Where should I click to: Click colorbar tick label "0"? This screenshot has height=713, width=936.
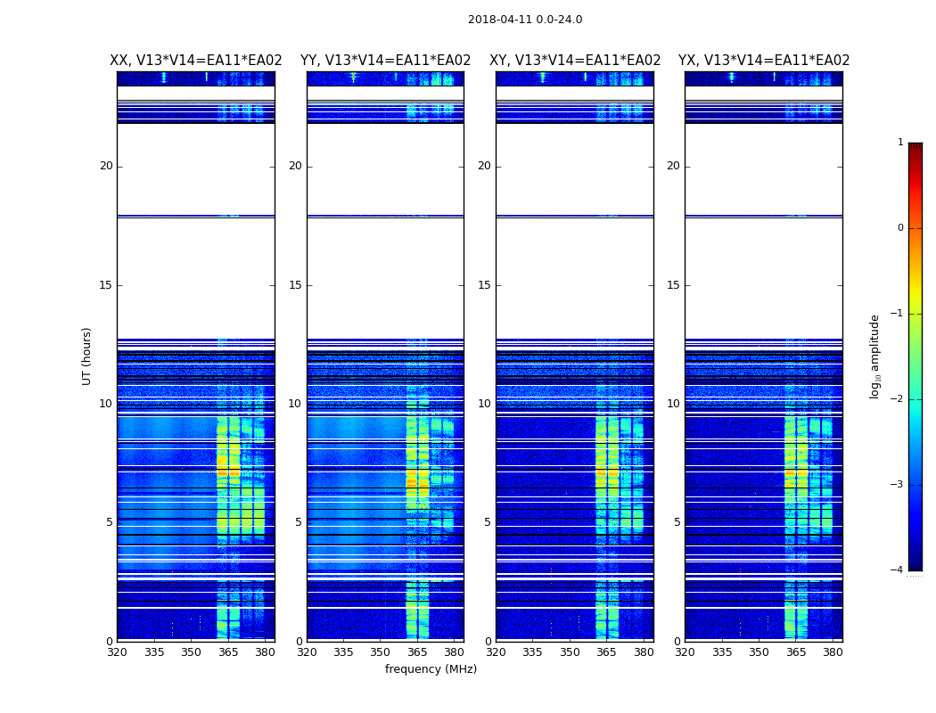[x=900, y=228]
